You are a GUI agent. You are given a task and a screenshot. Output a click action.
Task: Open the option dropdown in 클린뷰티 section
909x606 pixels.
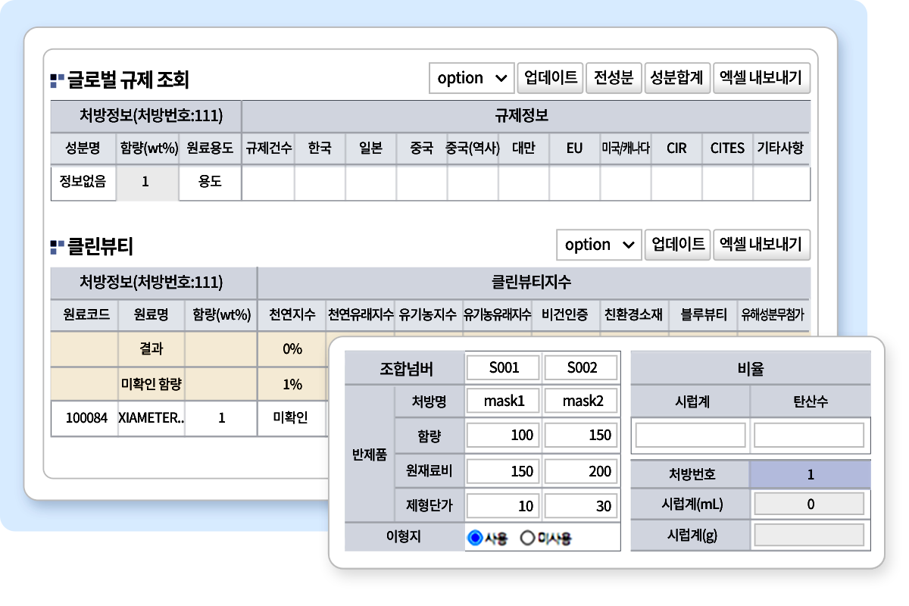click(x=598, y=245)
